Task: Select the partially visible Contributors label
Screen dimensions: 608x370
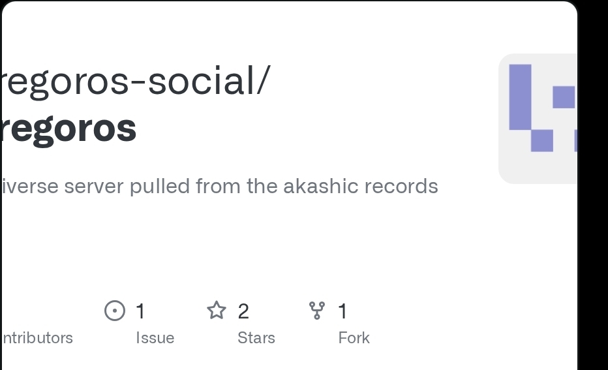Action: pyautogui.click(x=37, y=338)
